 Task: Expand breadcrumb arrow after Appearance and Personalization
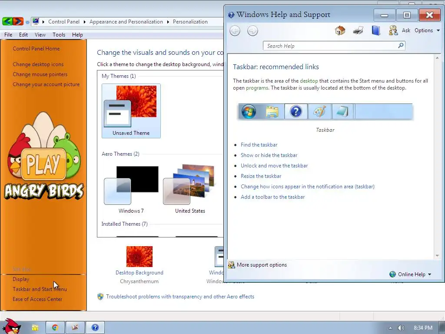click(x=168, y=22)
